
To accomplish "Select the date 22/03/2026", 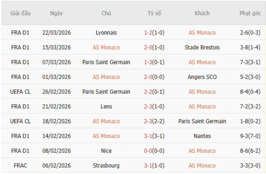I will (56, 33).
